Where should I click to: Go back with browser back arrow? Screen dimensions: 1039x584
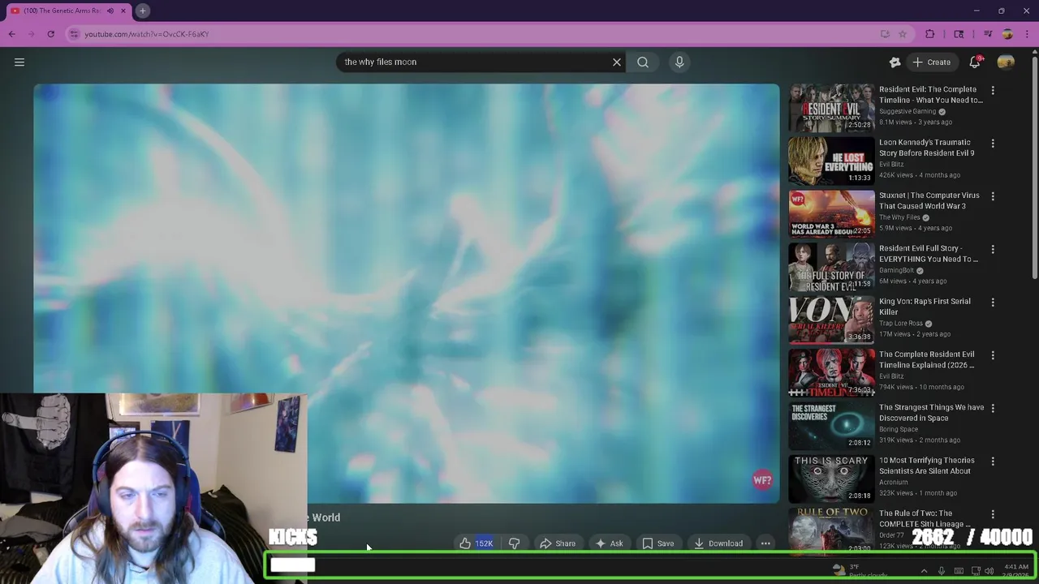(x=11, y=34)
